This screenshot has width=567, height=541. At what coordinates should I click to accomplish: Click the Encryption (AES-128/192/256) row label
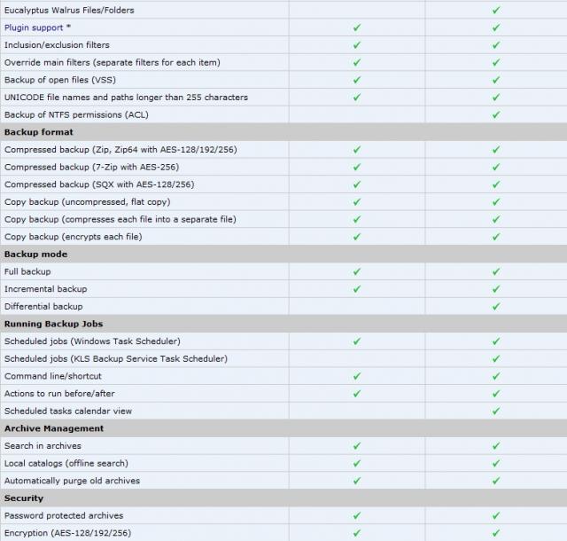tap(67, 533)
